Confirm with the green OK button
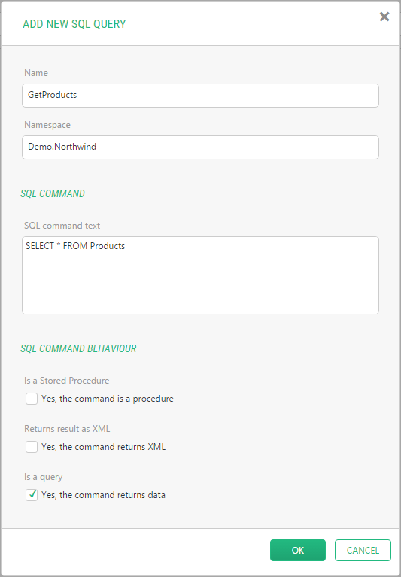The image size is (401, 577). click(x=298, y=550)
